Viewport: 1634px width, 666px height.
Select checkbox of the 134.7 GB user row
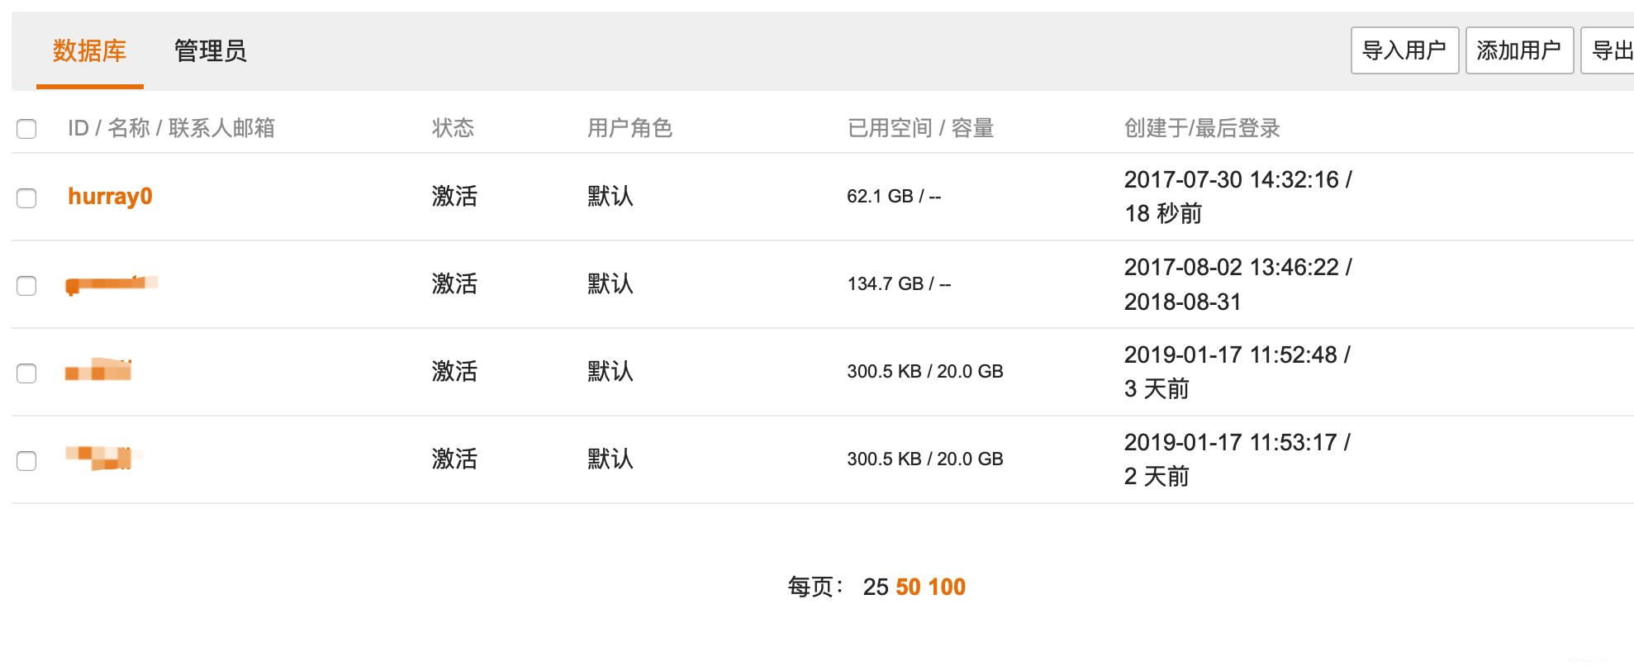(26, 286)
